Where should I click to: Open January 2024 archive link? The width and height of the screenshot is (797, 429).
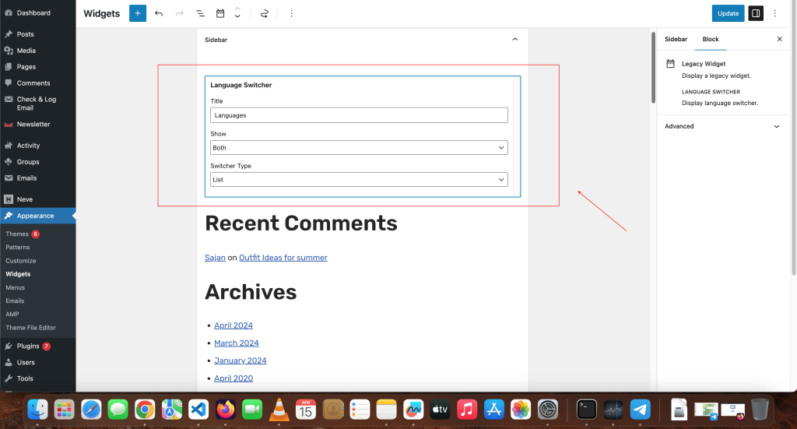tap(241, 360)
